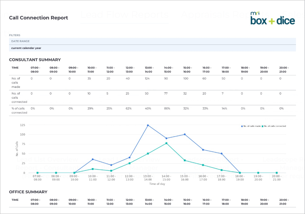Click the 77 calls connected cell
This screenshot has width=305, height=214.
[x=166, y=93]
